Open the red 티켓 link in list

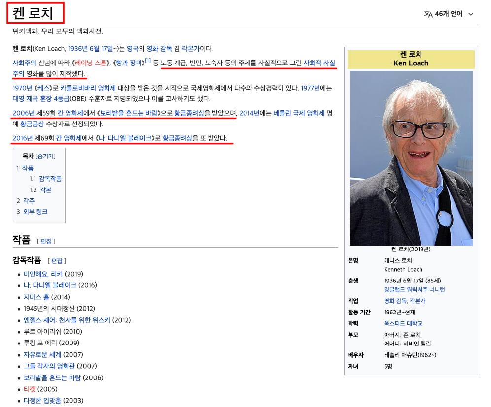click(30, 389)
